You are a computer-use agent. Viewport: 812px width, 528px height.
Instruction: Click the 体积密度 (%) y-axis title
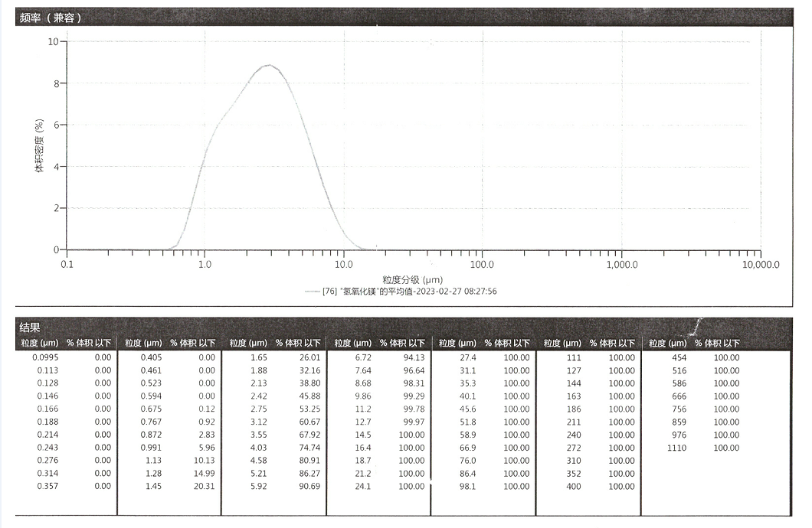[39, 145]
